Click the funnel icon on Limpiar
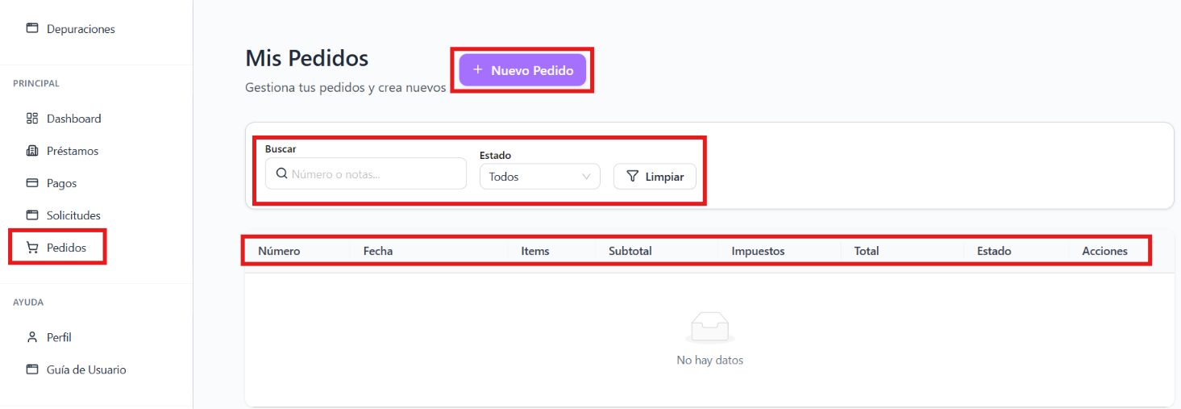Screen dimensions: 1181x409 click(x=633, y=177)
